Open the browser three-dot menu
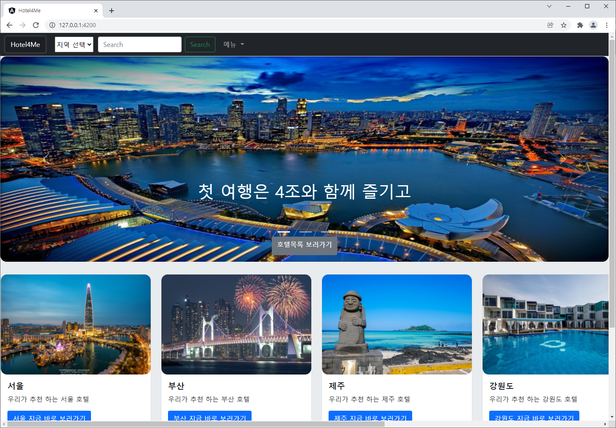616x428 pixels. click(x=607, y=25)
